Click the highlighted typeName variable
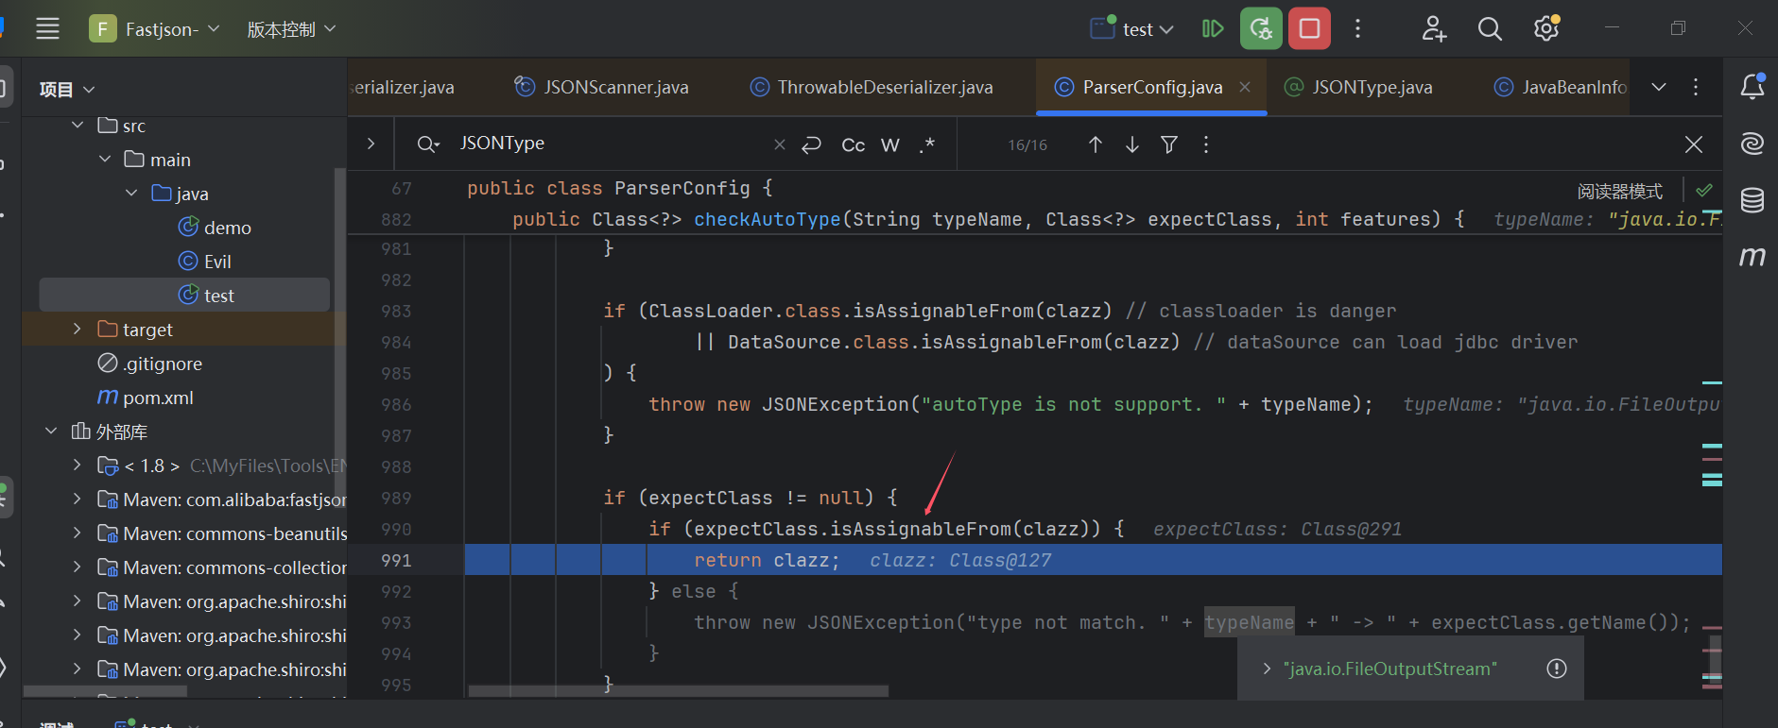The width and height of the screenshot is (1778, 728). [1249, 622]
